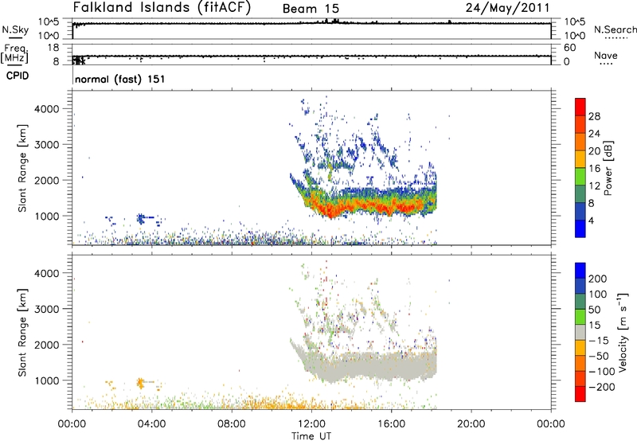Click the '16:00' time axis tick label

click(x=391, y=424)
